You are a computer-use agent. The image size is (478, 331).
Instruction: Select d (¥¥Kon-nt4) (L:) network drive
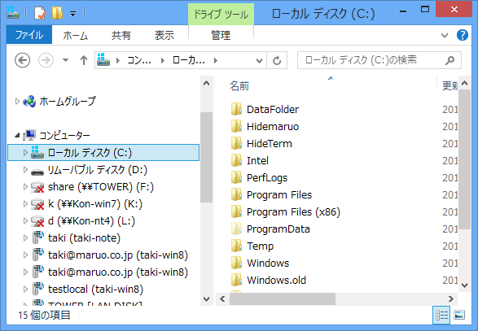point(91,220)
